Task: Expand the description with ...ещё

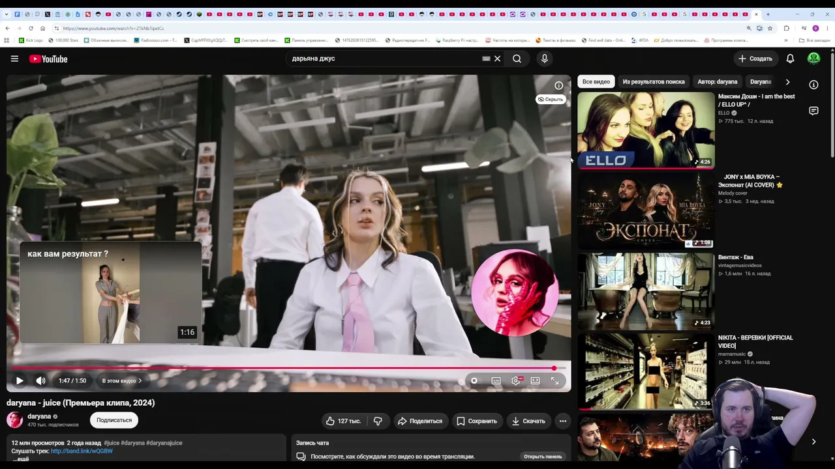Action: pos(21,459)
